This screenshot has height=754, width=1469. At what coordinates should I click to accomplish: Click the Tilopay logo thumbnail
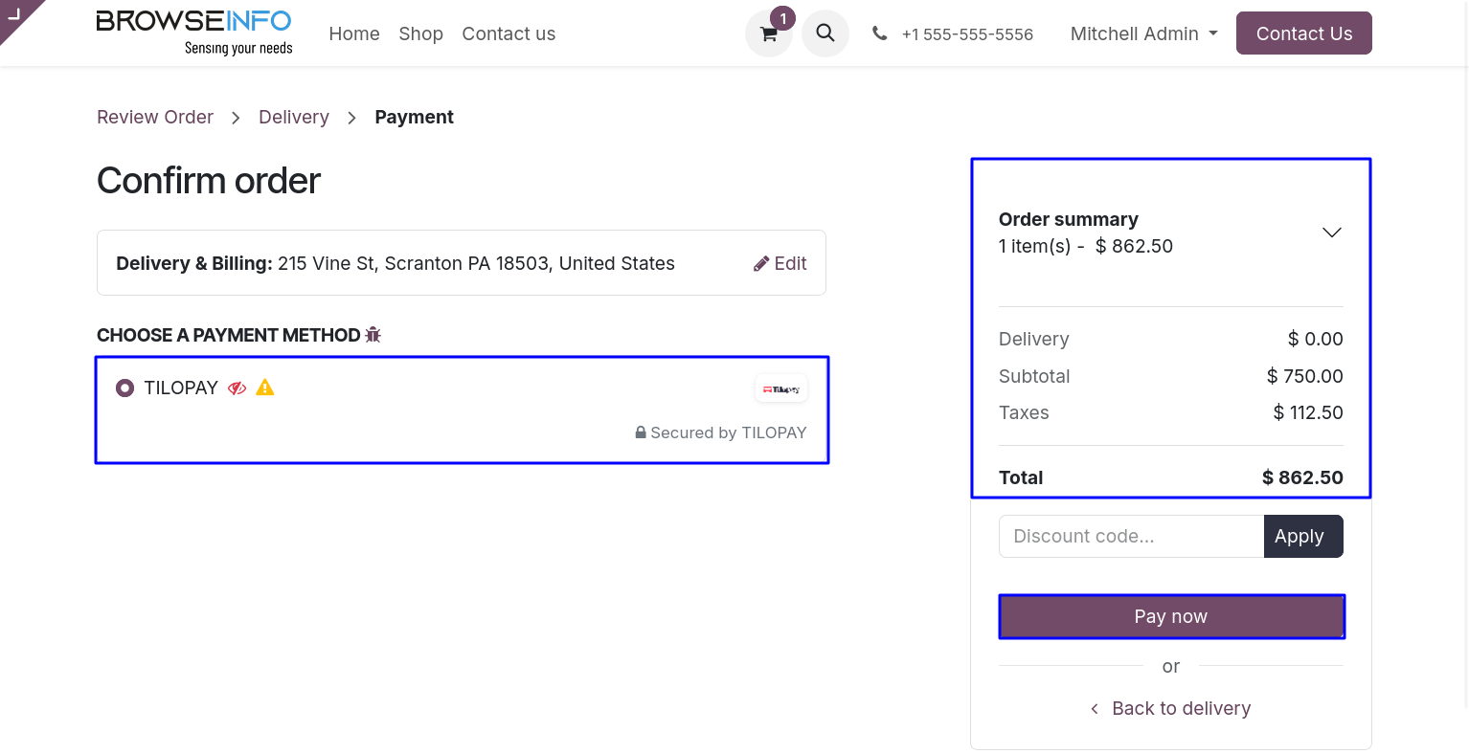781,388
